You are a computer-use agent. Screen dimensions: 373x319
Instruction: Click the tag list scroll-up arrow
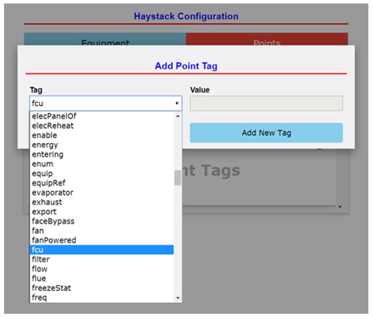178,116
